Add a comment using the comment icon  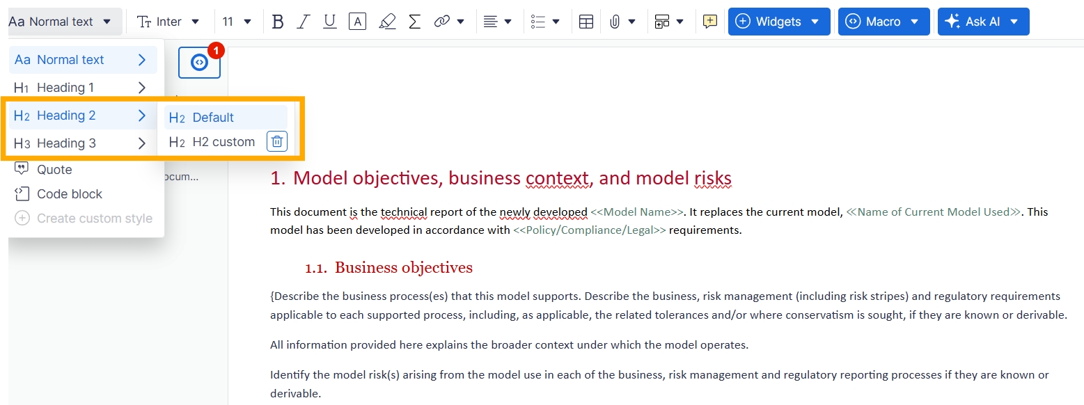pos(709,22)
